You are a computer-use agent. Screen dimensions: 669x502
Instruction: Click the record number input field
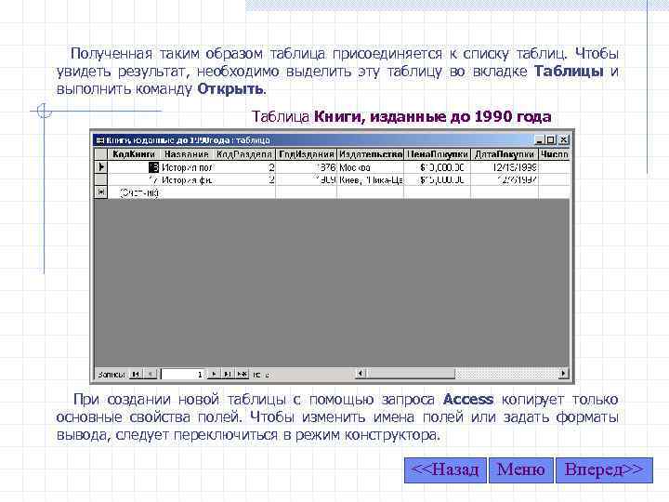tap(183, 375)
